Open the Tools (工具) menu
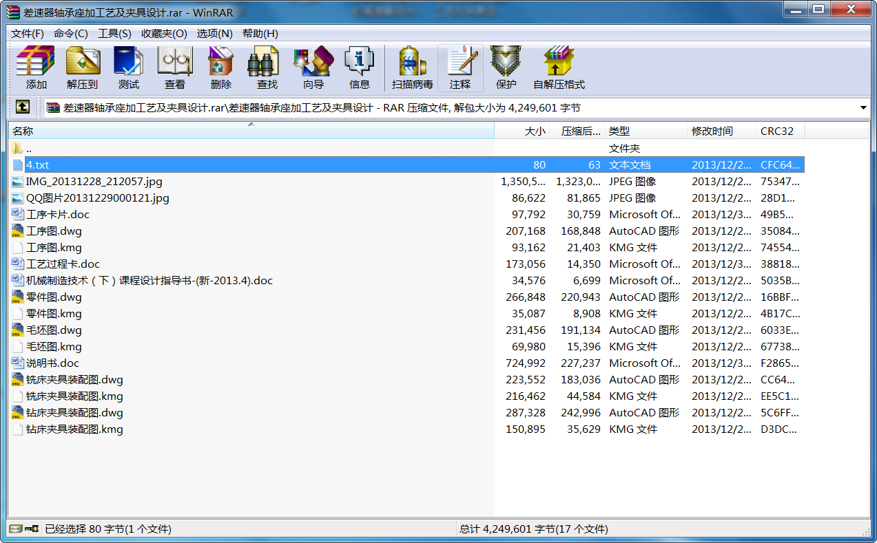Viewport: 877px width, 543px height. (114, 33)
